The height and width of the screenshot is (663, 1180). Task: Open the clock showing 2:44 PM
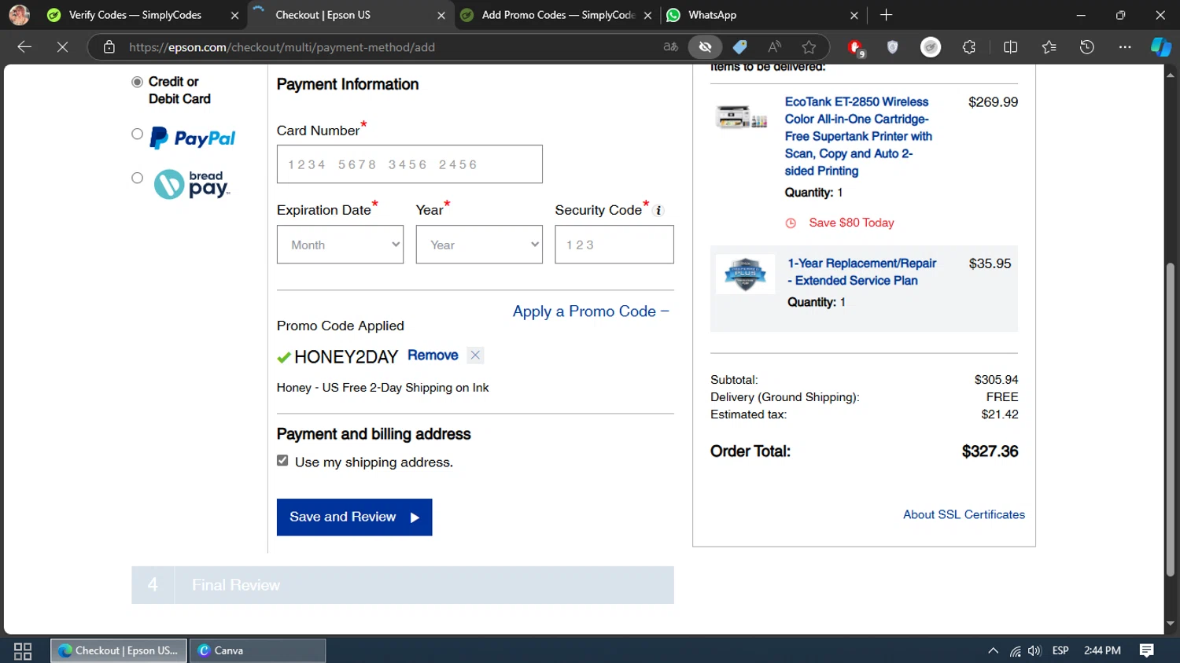[1102, 650]
